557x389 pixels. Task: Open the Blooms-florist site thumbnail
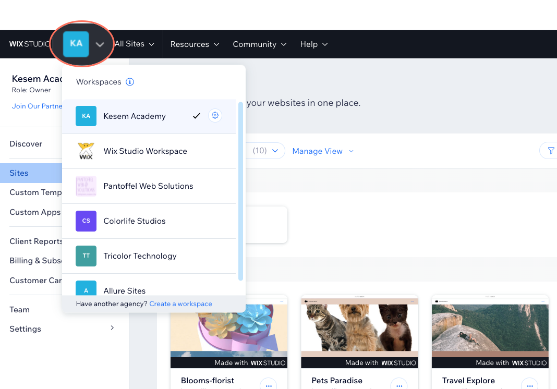pos(229,331)
